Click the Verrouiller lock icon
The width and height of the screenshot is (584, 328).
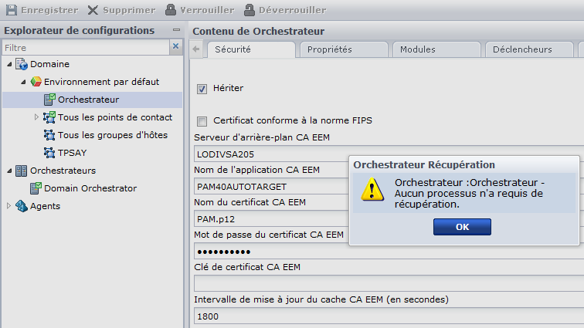click(x=171, y=10)
